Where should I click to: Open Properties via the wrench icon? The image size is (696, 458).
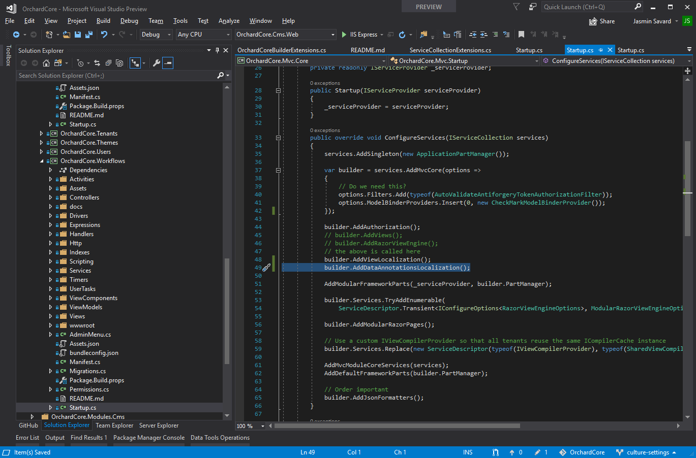(x=156, y=63)
